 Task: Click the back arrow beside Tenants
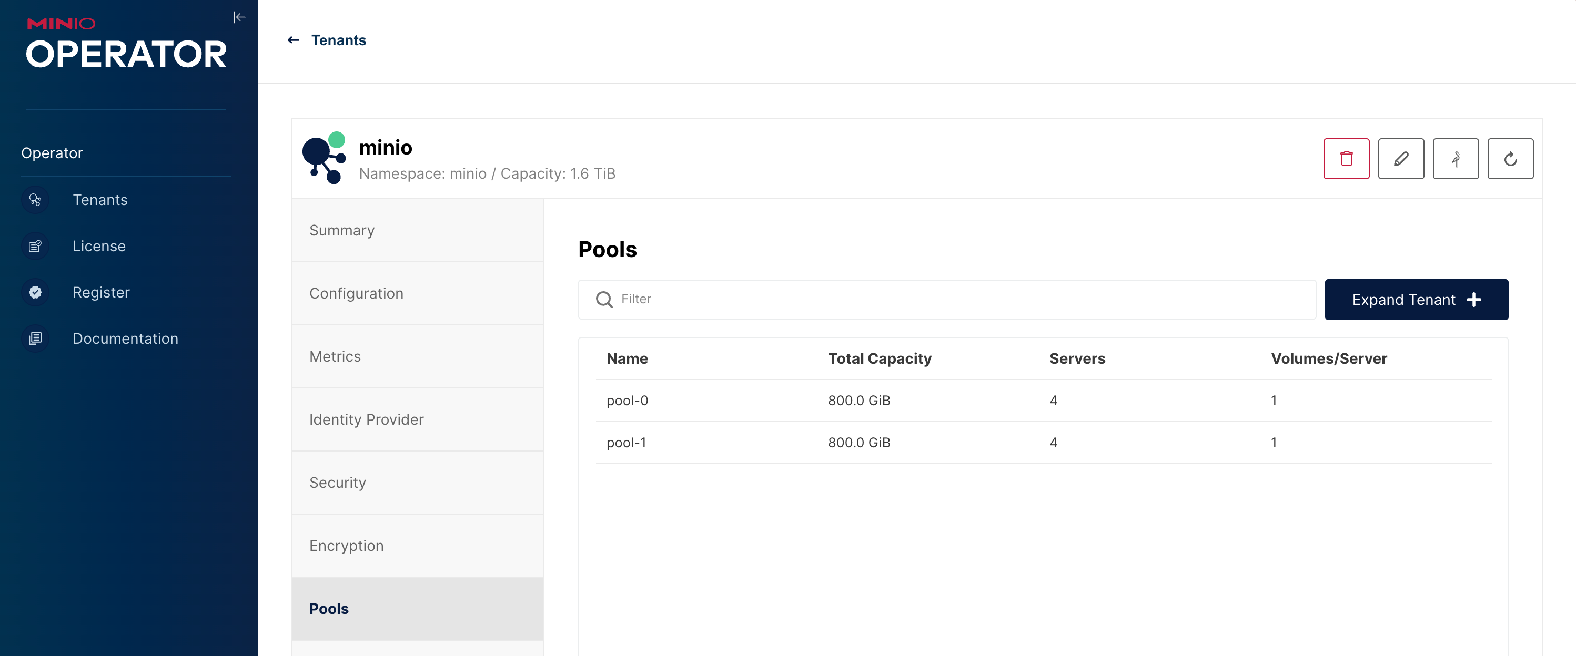[294, 40]
